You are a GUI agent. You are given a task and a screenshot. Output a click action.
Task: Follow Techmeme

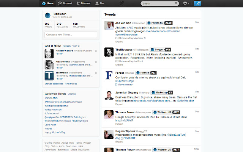point(59,79)
